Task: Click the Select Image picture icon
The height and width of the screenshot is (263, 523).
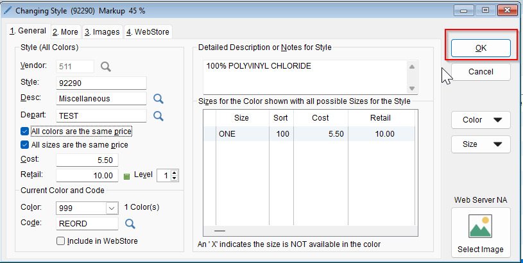Action: click(481, 227)
